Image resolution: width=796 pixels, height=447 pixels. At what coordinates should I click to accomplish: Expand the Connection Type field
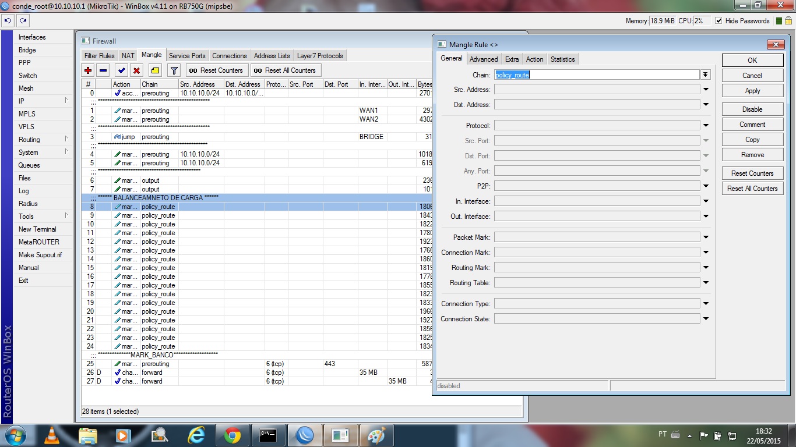[706, 304]
